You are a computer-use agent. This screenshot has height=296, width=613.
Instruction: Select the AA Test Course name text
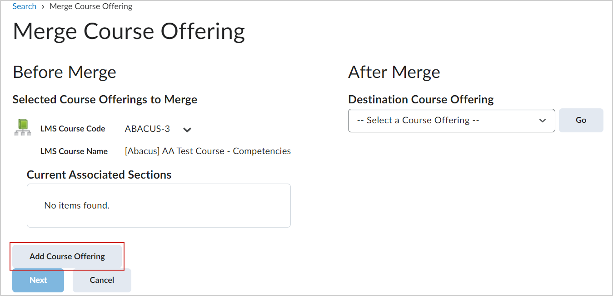pyautogui.click(x=208, y=151)
